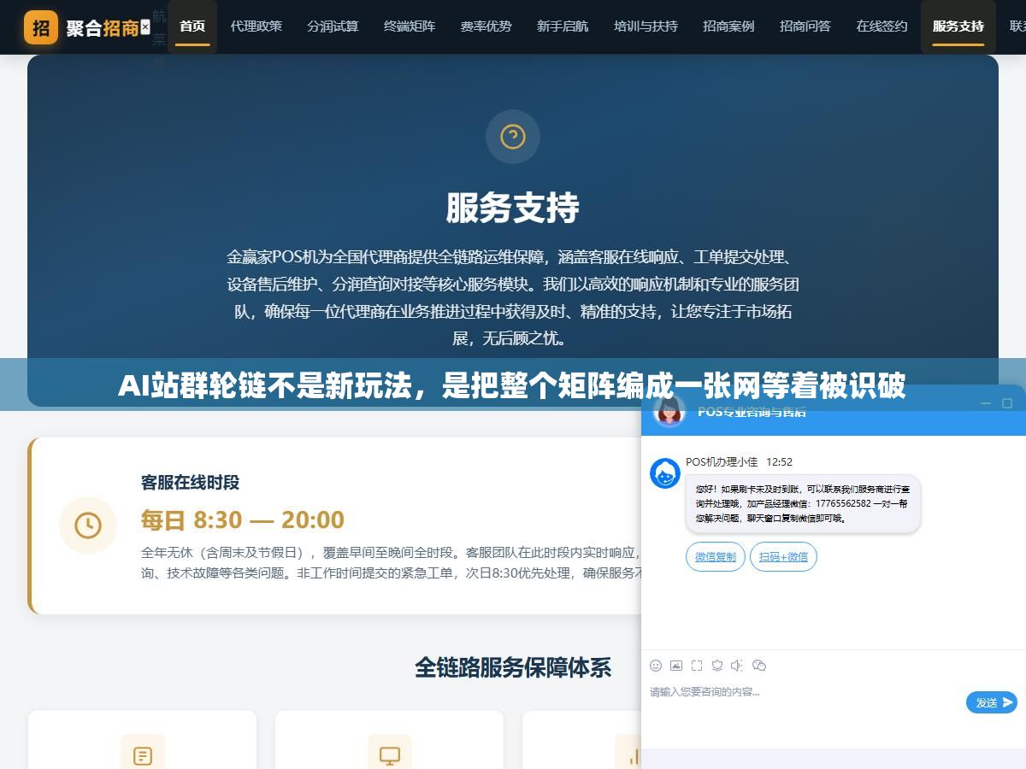Click the monitor icon on the second service card

tap(390, 755)
